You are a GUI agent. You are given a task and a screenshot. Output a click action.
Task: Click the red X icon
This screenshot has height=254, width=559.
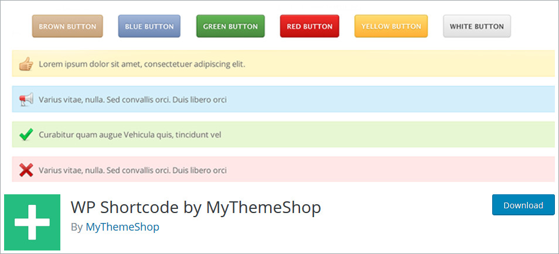click(26, 170)
